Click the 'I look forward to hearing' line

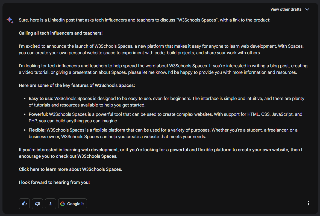[x=54, y=182]
